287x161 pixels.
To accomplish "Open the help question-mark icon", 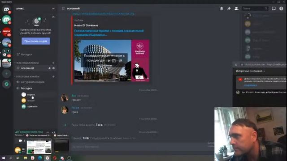I will (281, 8).
